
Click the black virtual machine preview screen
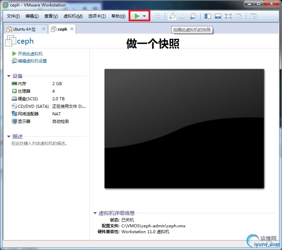pyautogui.click(x=184, y=128)
